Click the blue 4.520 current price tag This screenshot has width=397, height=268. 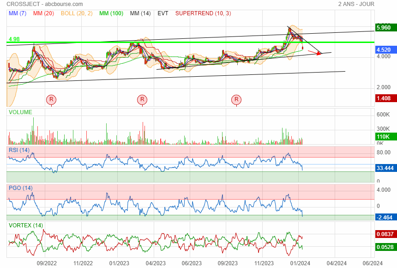[386, 50]
